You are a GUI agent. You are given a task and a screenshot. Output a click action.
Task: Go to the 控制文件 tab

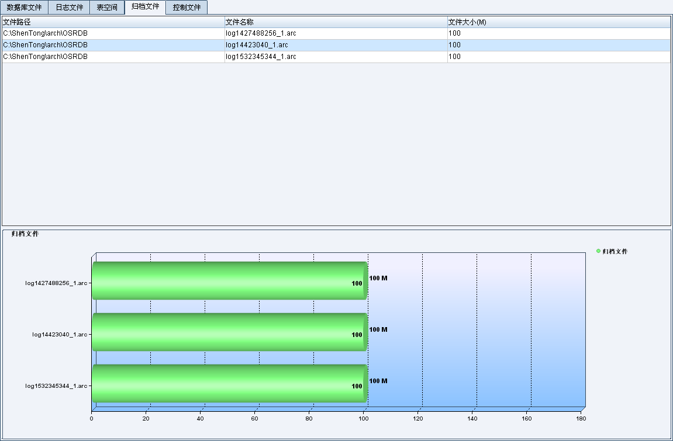[187, 8]
